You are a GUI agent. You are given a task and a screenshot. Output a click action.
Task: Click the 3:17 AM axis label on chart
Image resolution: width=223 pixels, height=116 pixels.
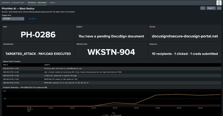coord(157,108)
